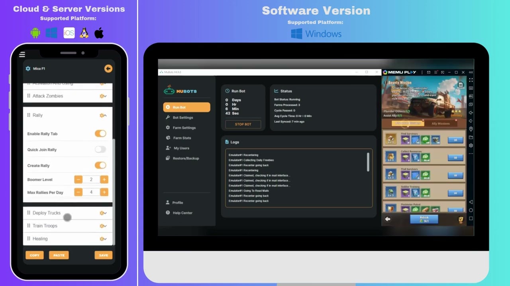Click the MUBOTS robot logo
The width and height of the screenshot is (510, 286).
tap(169, 90)
